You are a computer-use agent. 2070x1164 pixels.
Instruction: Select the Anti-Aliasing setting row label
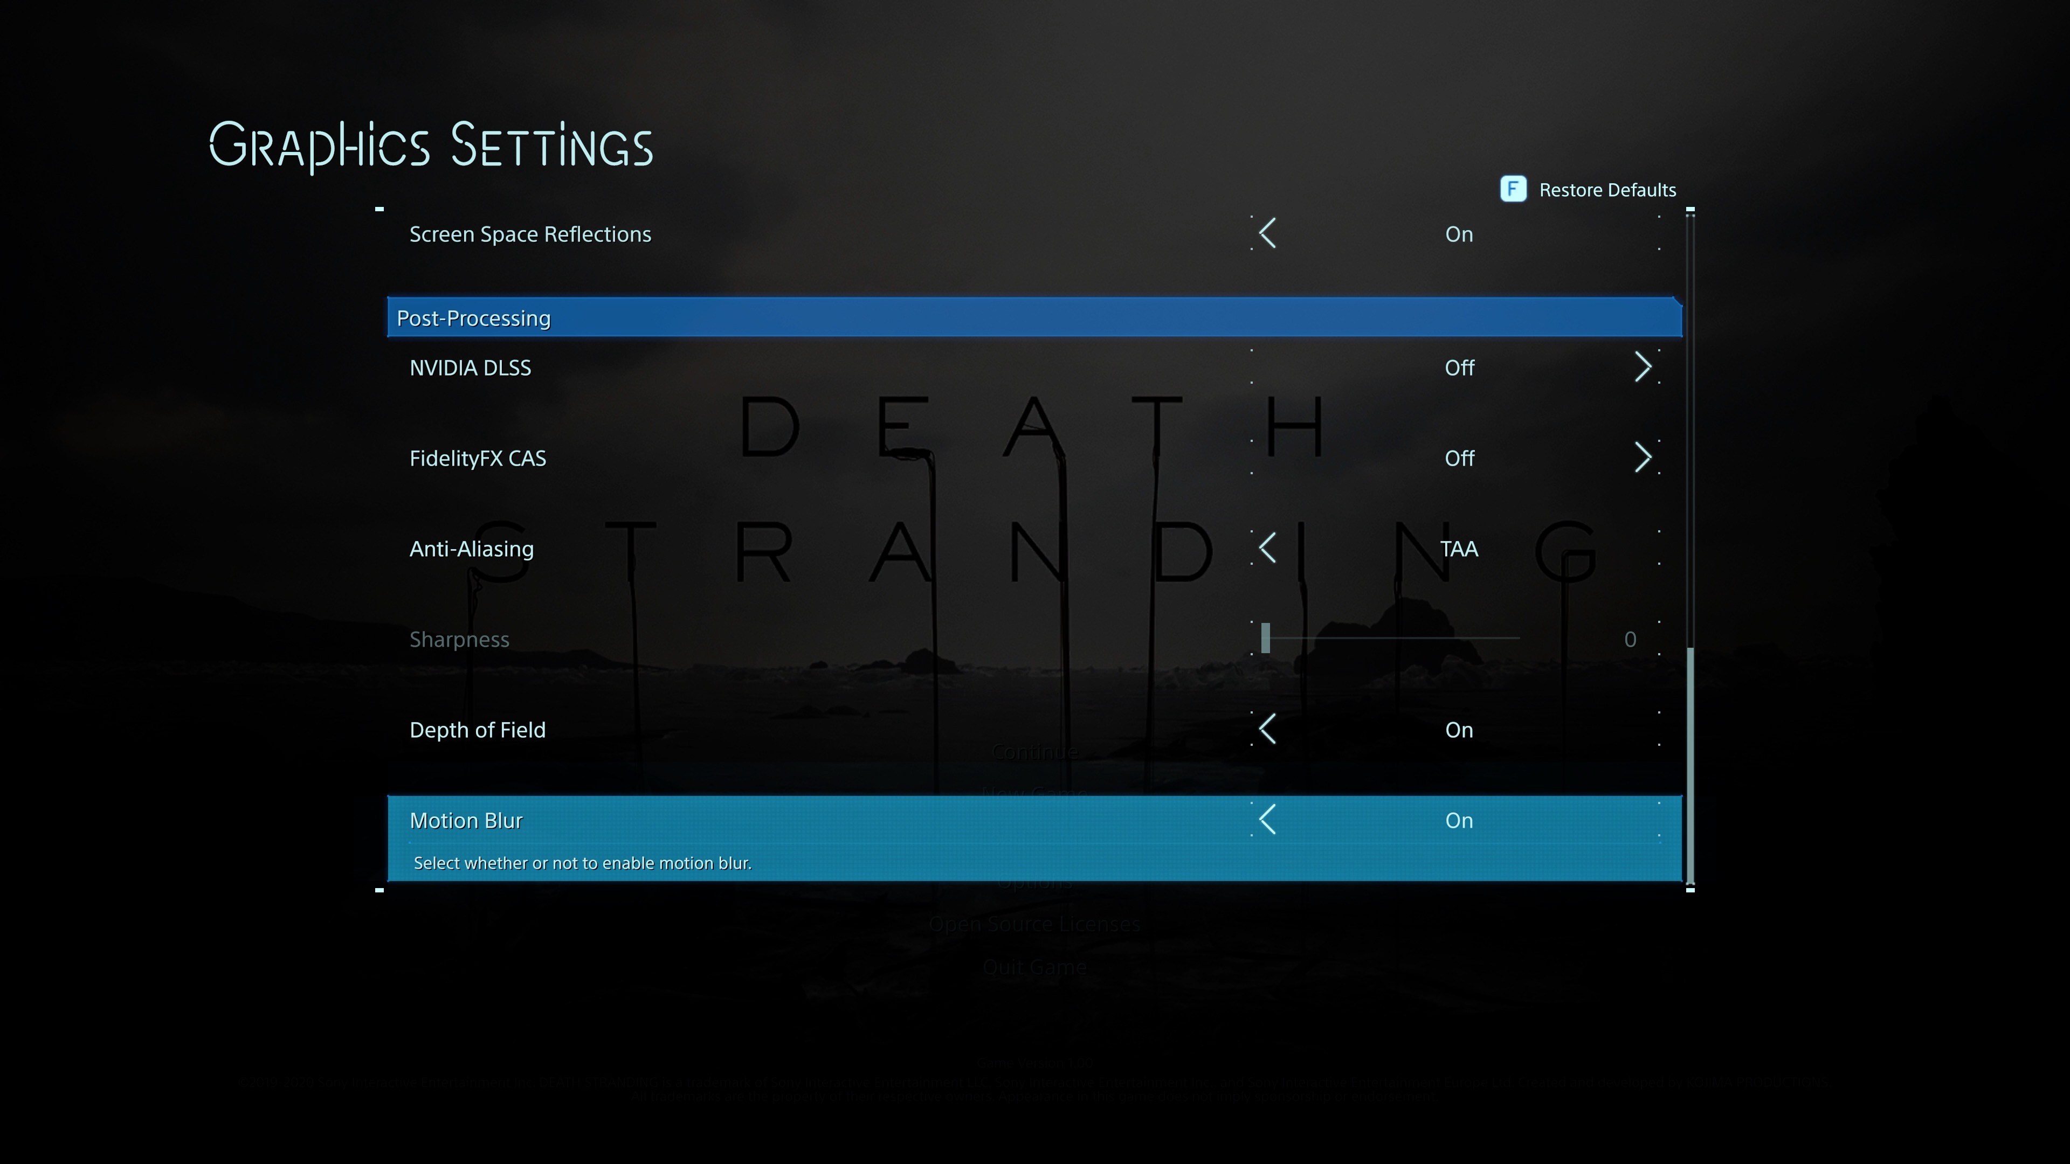pos(471,550)
